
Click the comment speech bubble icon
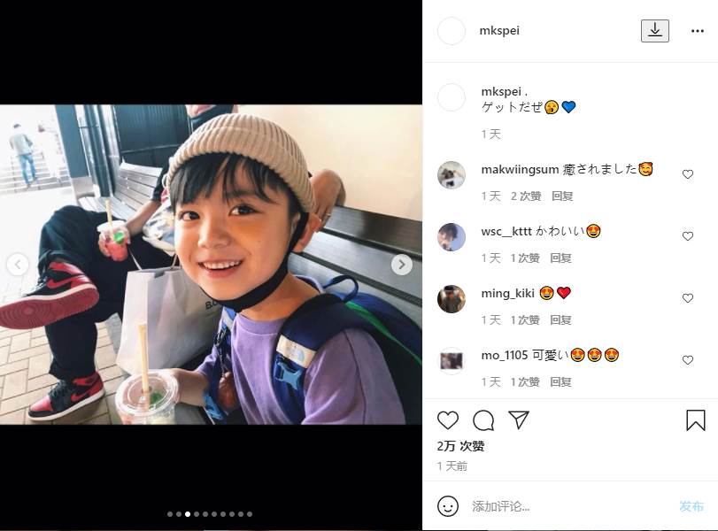tap(483, 420)
